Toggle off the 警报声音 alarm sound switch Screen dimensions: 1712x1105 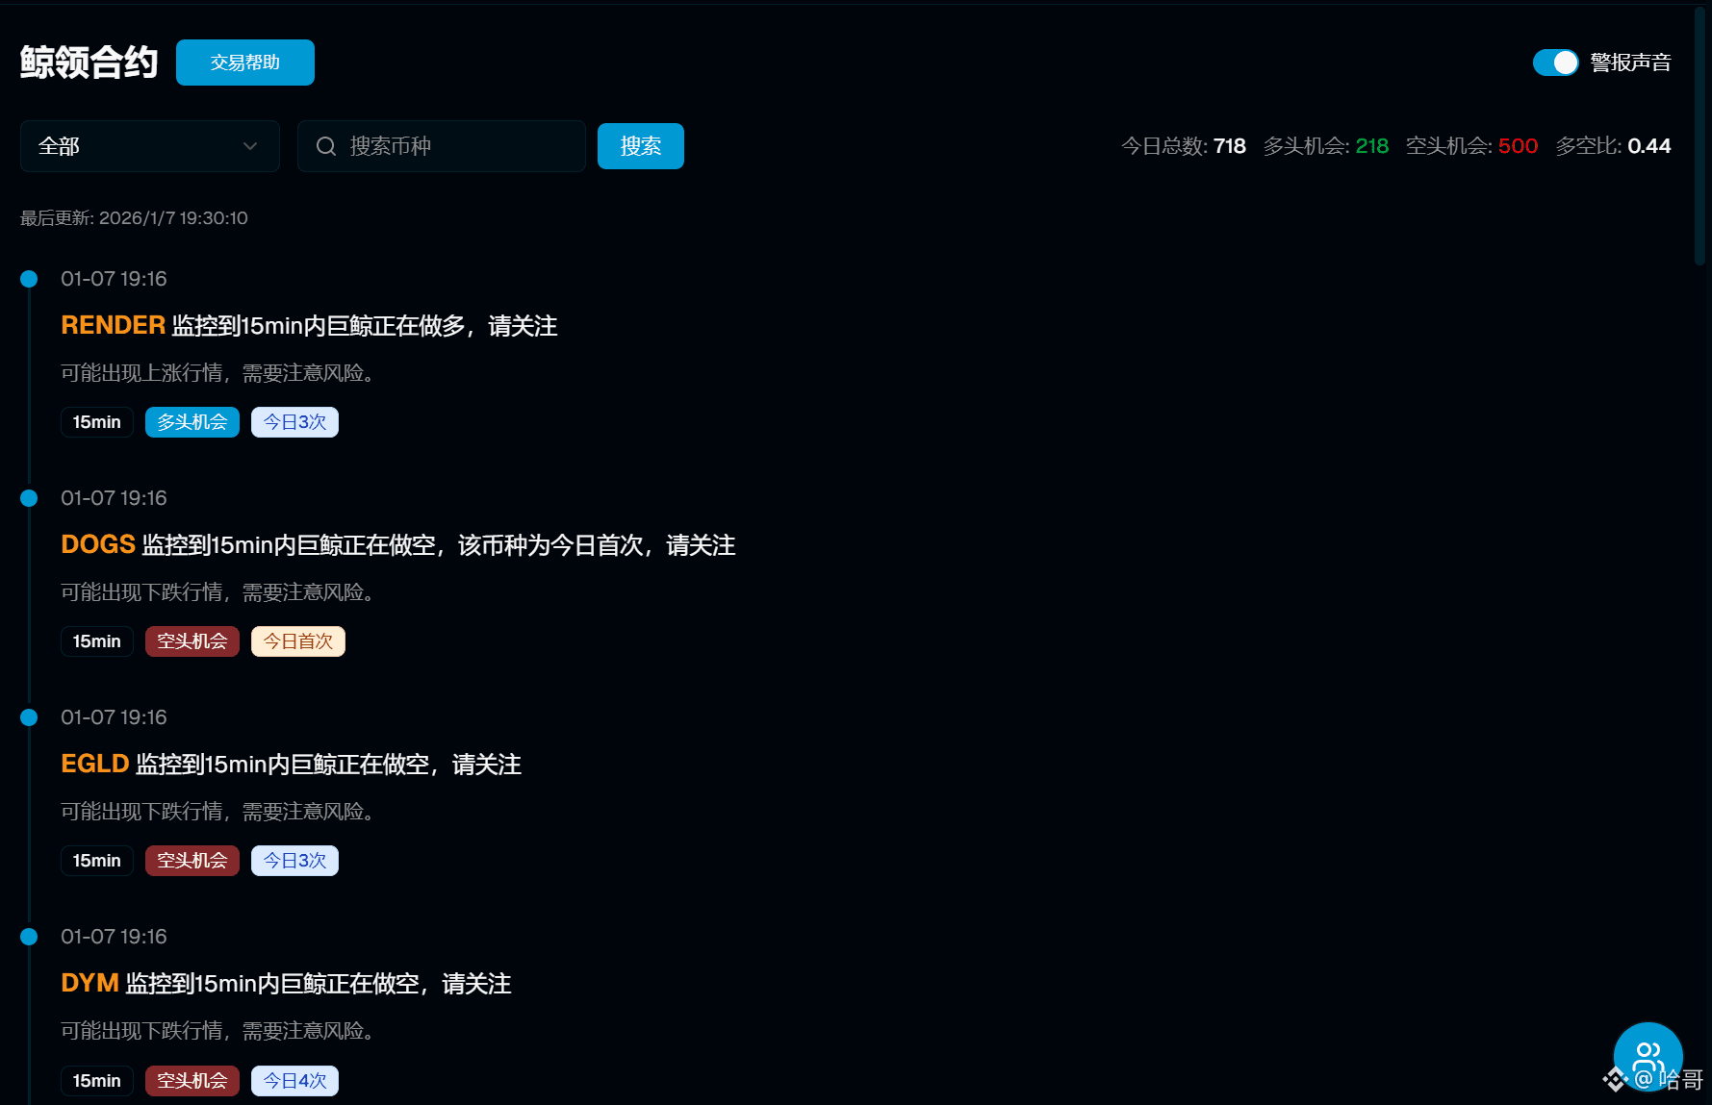1555,62
